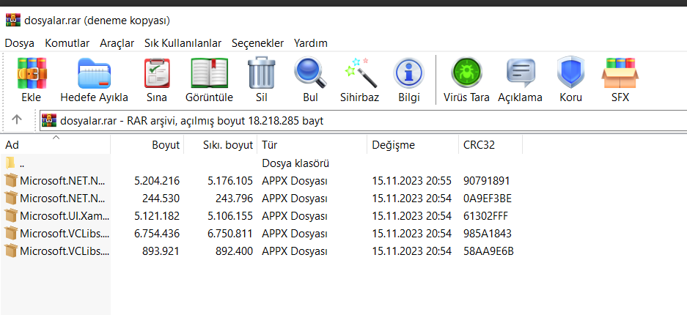
Task: Click the SFX archive icon
Action: (620, 74)
